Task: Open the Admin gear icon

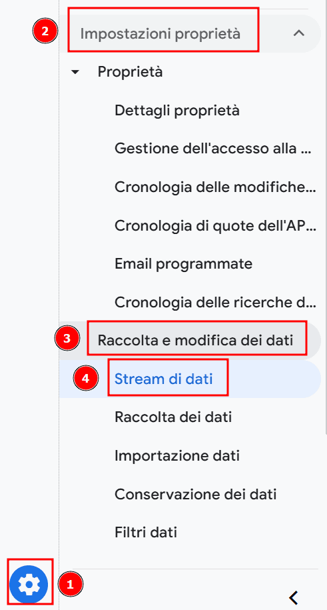Action: [29, 583]
